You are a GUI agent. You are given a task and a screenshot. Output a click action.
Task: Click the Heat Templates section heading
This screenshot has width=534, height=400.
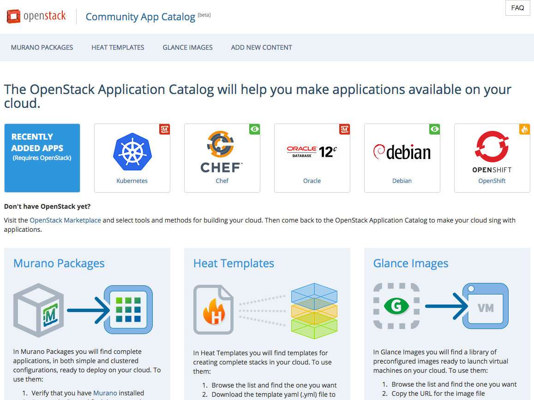tap(234, 263)
